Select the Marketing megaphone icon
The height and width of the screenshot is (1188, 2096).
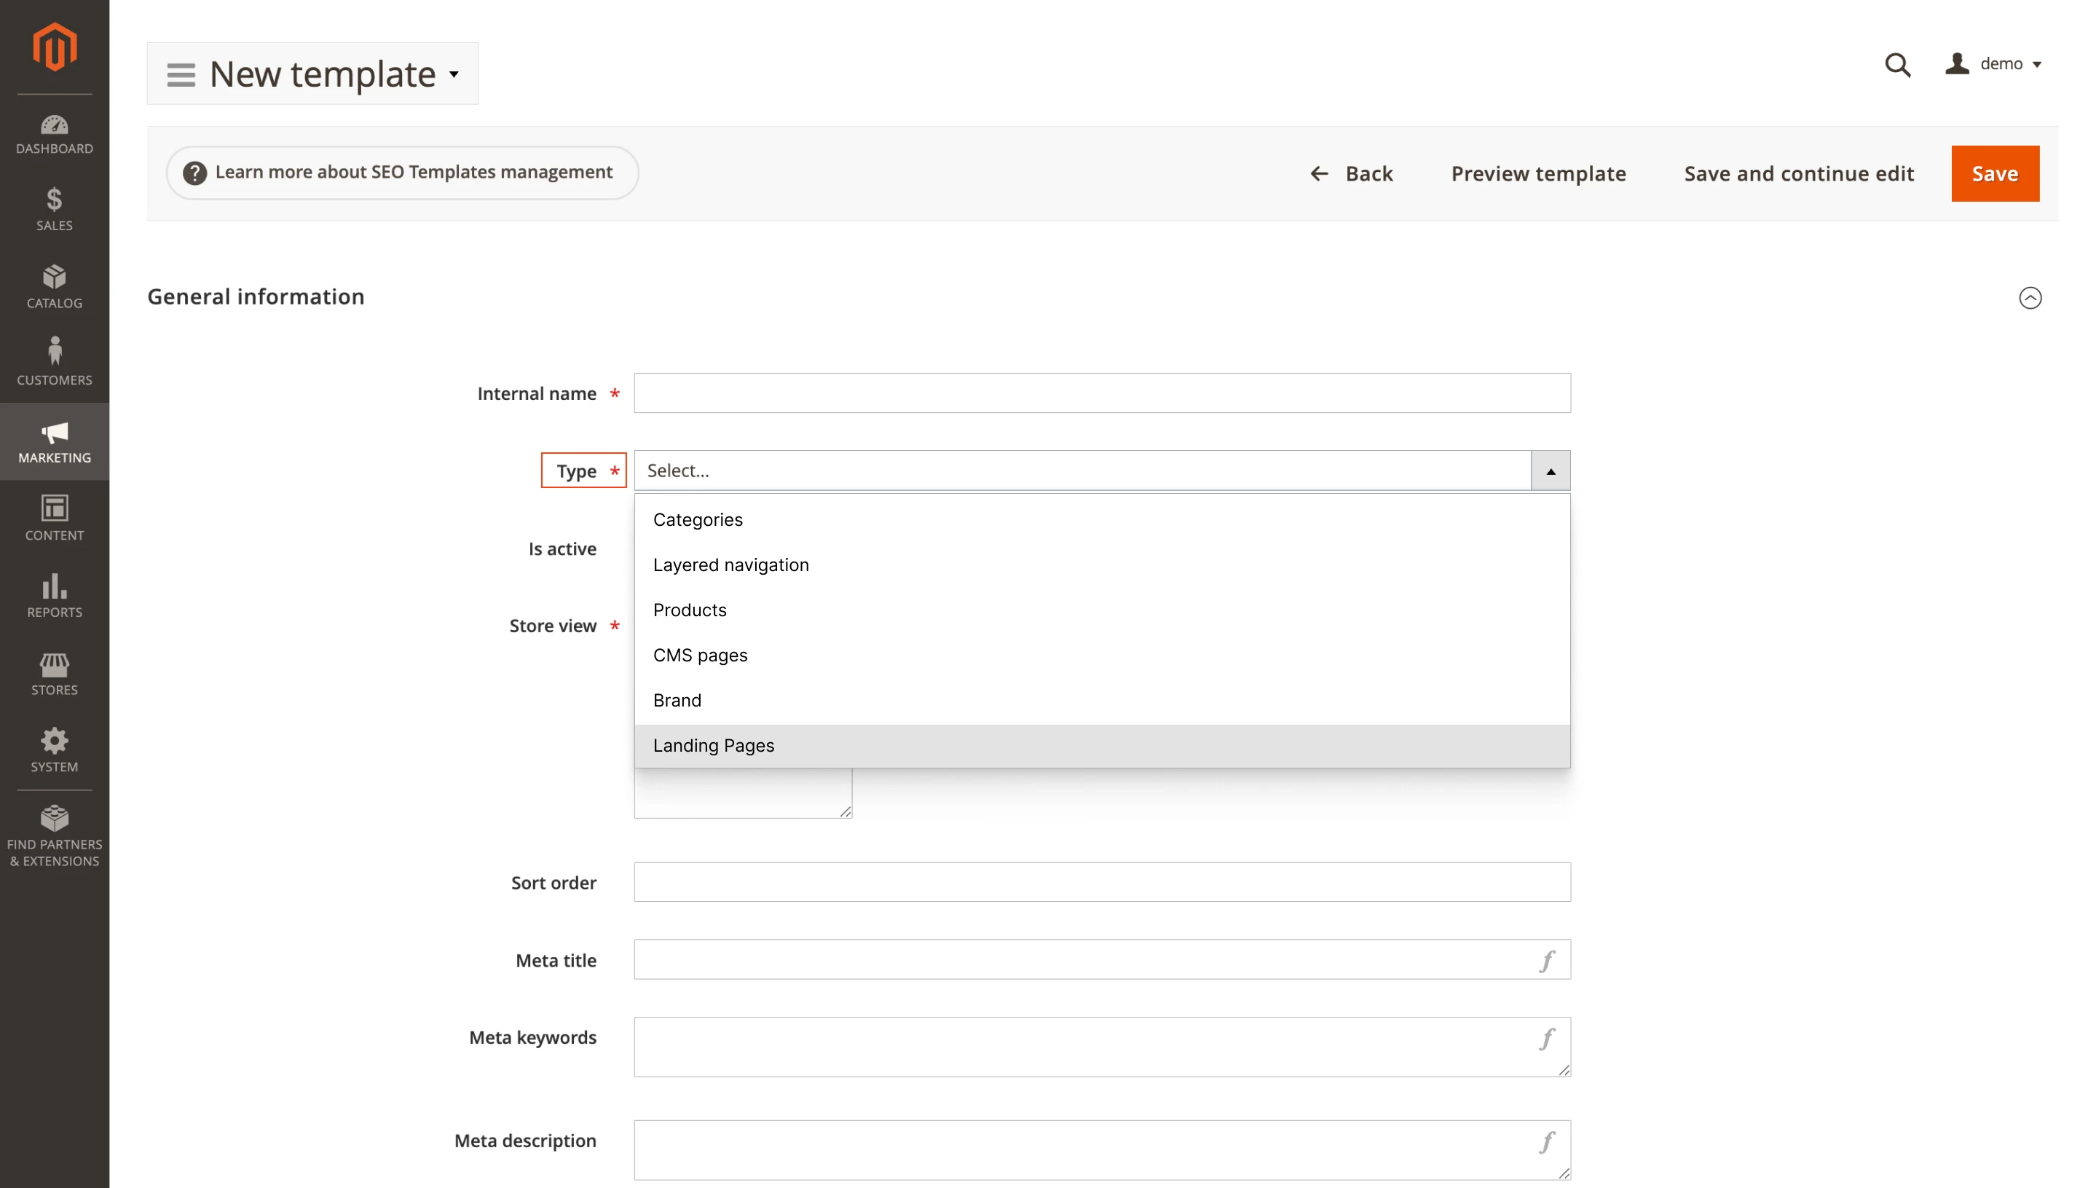tap(54, 441)
